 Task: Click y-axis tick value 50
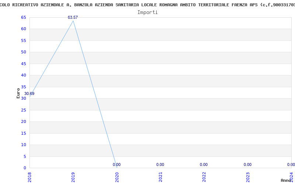(x=24, y=52)
